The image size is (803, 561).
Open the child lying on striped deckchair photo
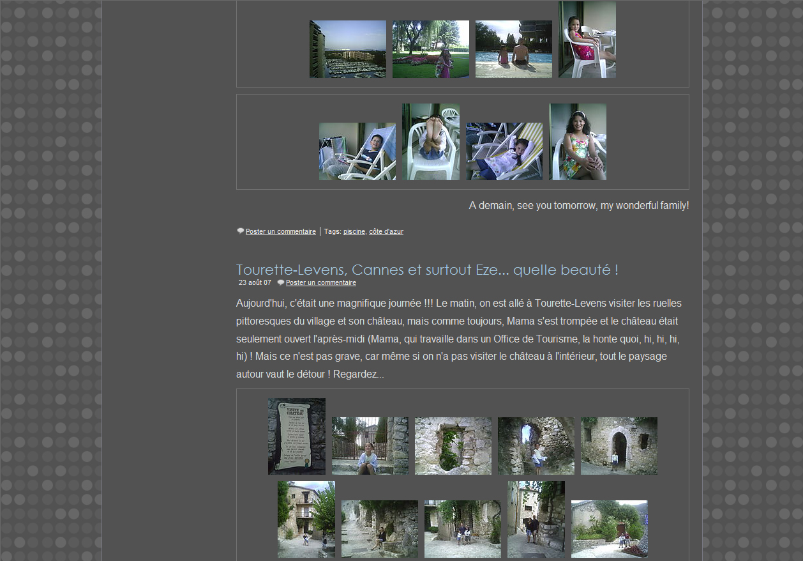[x=504, y=151]
